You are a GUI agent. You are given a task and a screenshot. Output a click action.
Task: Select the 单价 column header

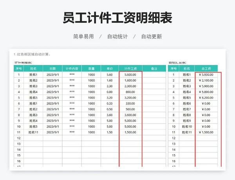110,68
